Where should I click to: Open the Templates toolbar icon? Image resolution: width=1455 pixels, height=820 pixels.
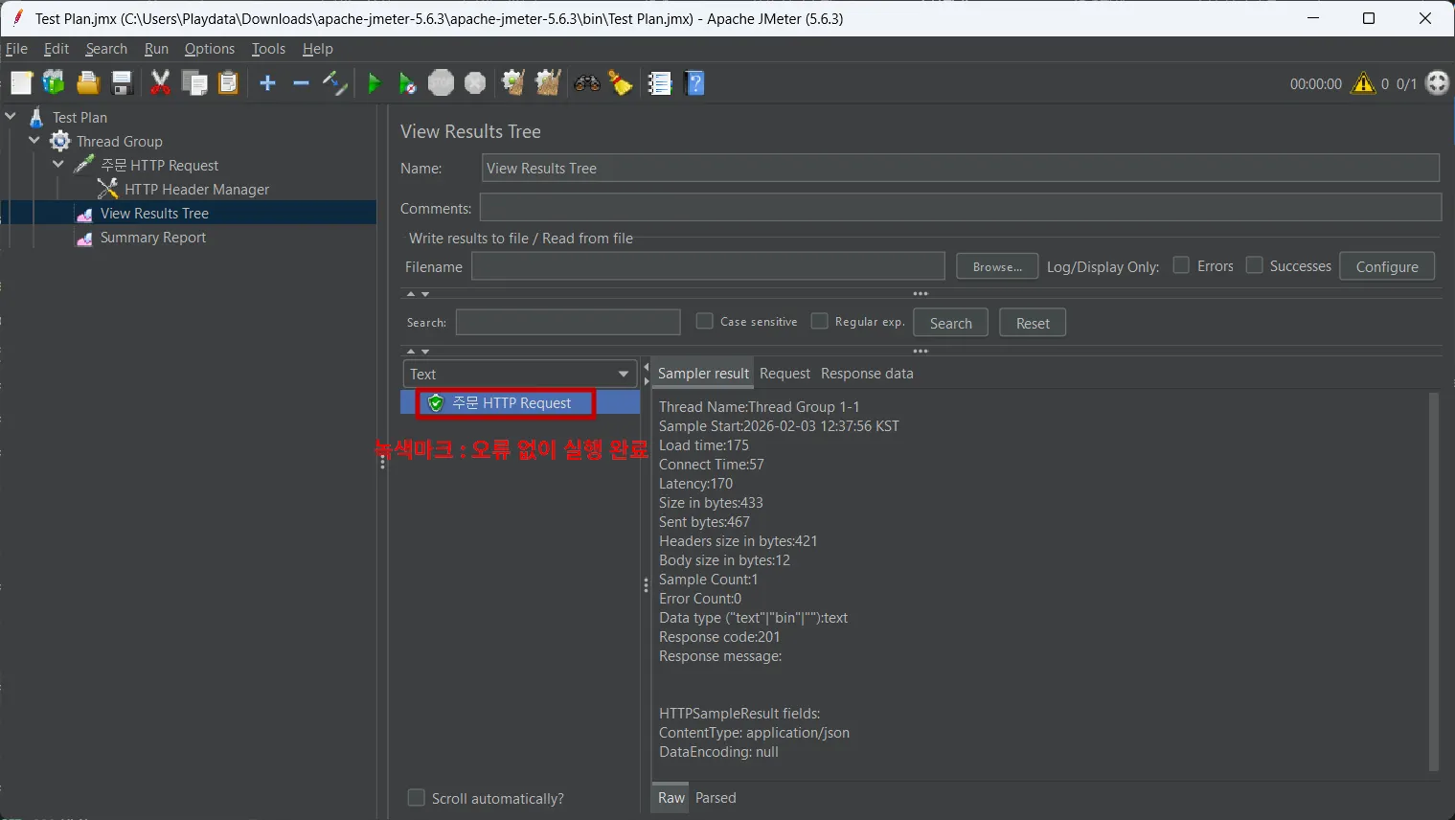click(54, 83)
